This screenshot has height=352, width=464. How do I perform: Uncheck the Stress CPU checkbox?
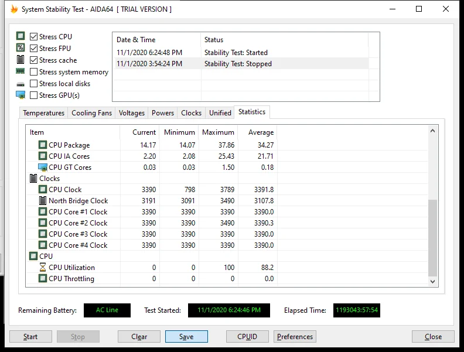(34, 37)
